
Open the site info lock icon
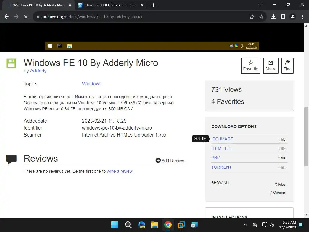[38, 17]
